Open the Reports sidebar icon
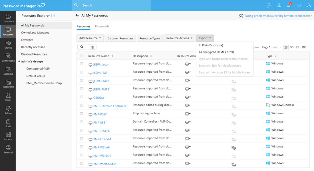This screenshot has width=314, height=171. coord(8,136)
